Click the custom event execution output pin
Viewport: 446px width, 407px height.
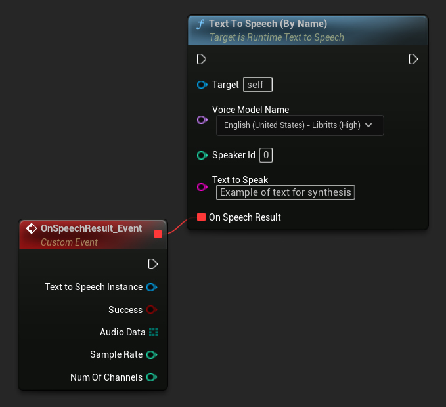coord(153,264)
